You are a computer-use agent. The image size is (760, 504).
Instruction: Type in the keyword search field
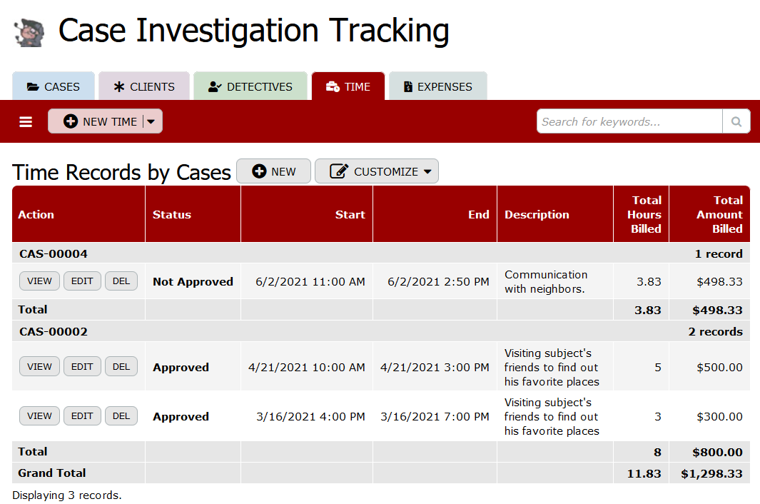click(629, 121)
